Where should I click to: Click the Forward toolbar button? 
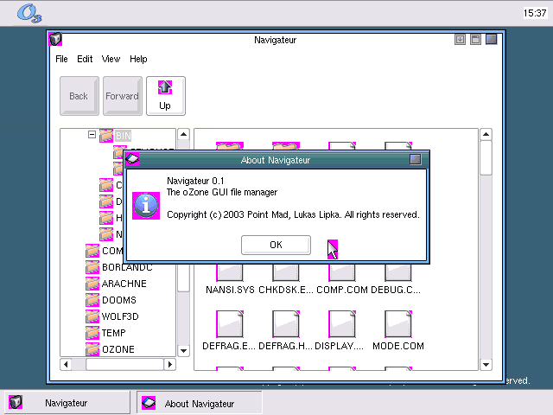point(123,96)
